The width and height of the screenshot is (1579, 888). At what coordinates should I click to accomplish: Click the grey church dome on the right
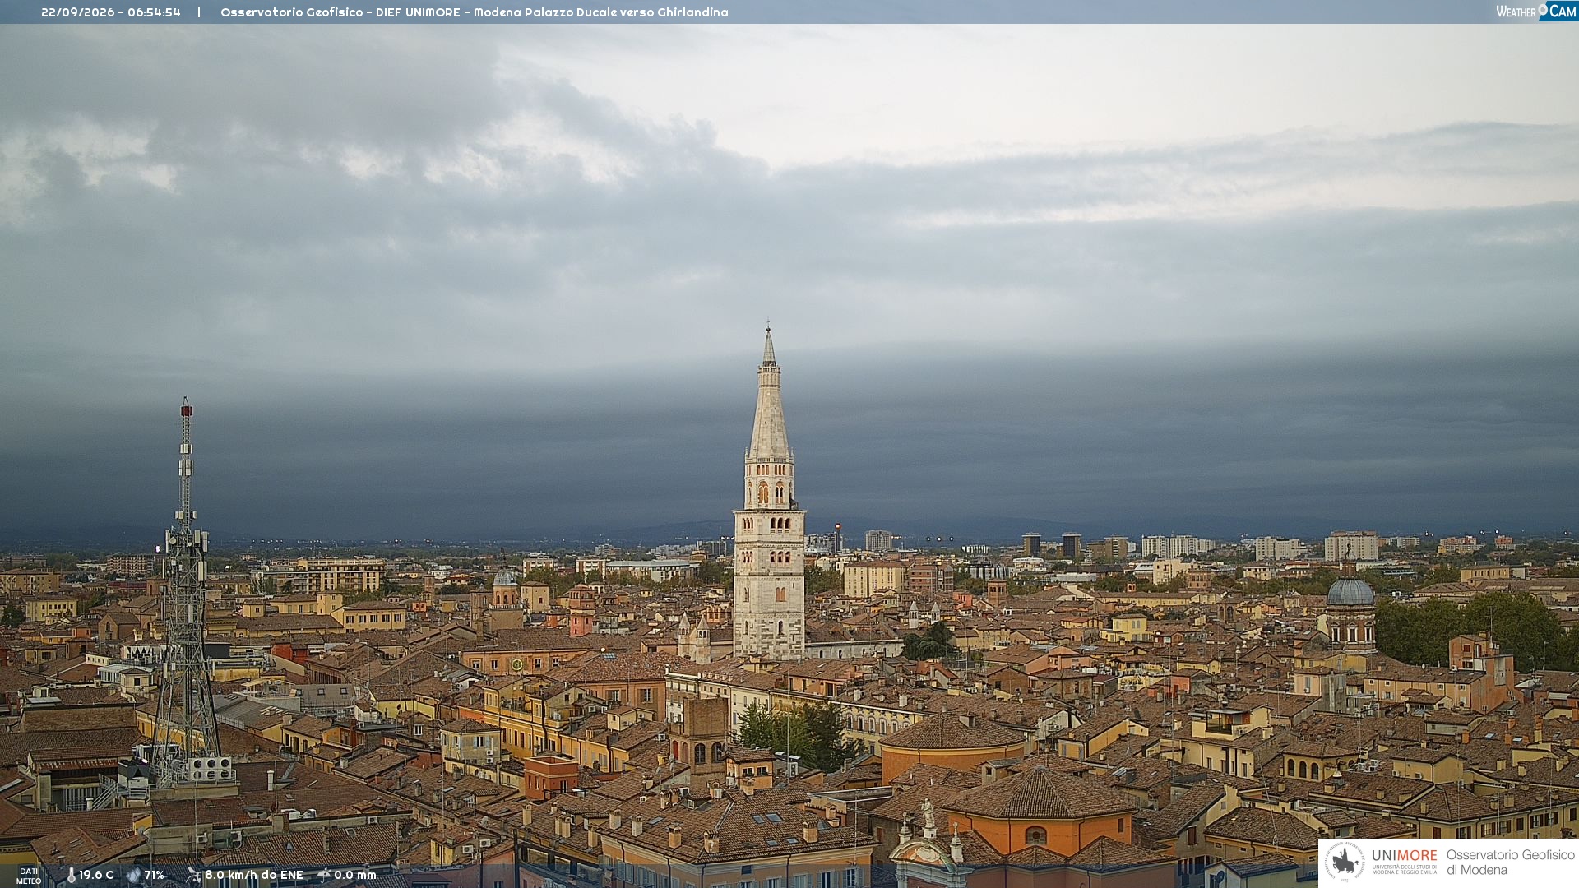click(x=1350, y=592)
